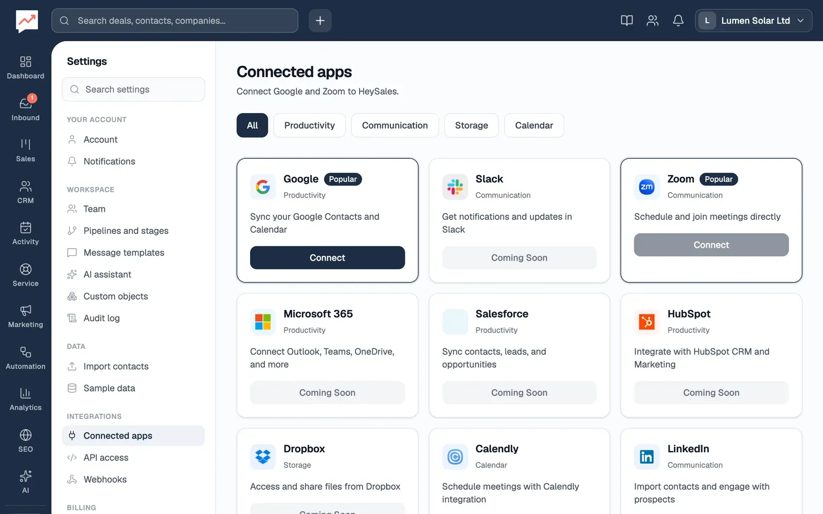Image resolution: width=823 pixels, height=514 pixels.
Task: Filter apps by Productivity
Action: coord(309,125)
